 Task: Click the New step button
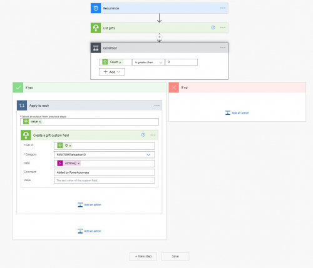pos(143,256)
